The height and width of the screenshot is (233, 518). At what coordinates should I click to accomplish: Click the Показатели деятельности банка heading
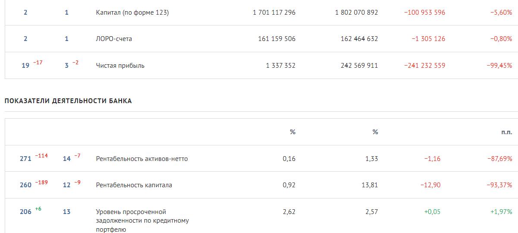coord(68,101)
